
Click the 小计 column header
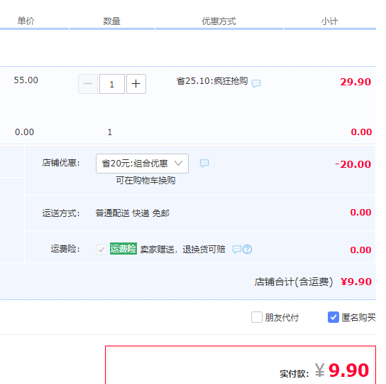[x=329, y=21]
